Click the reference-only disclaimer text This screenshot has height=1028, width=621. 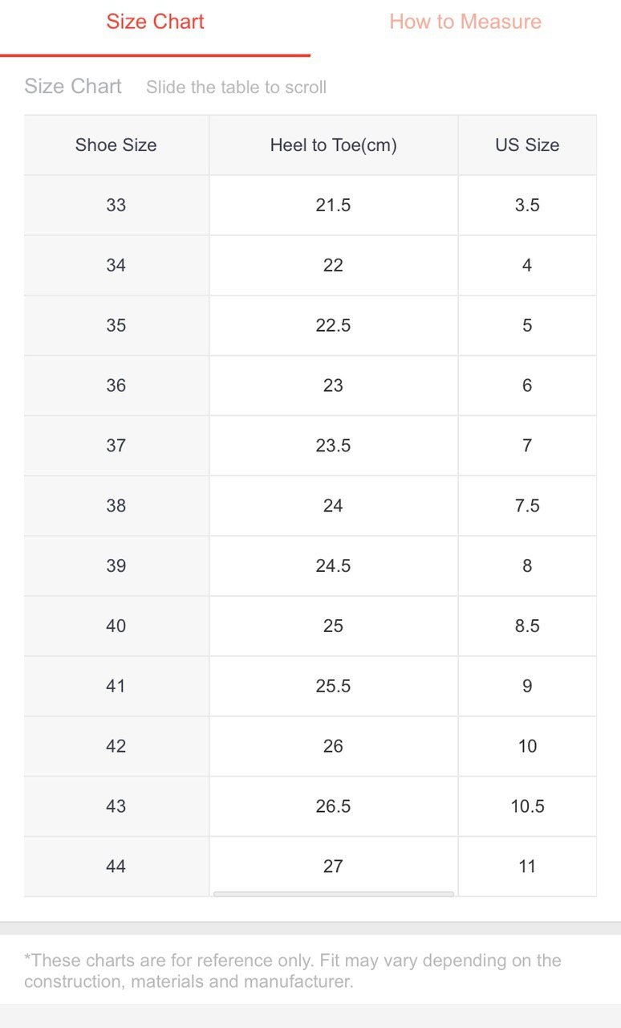click(293, 970)
